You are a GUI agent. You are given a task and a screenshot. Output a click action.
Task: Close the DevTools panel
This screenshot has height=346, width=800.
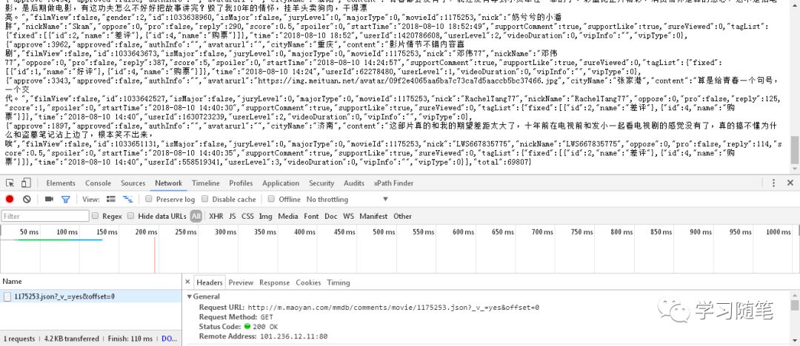coord(790,183)
